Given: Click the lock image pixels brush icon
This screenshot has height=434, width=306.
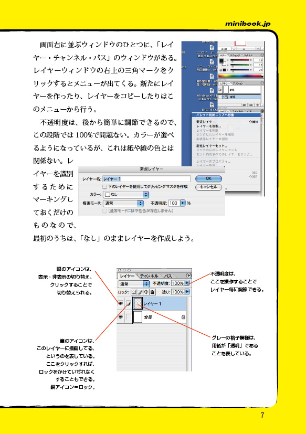Looking at the screenshot, I should tap(140, 292).
